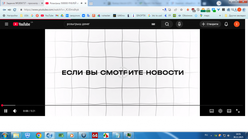248x139 pixels.
Task: Go to YouTube home via logo
Action: tap(22, 24)
